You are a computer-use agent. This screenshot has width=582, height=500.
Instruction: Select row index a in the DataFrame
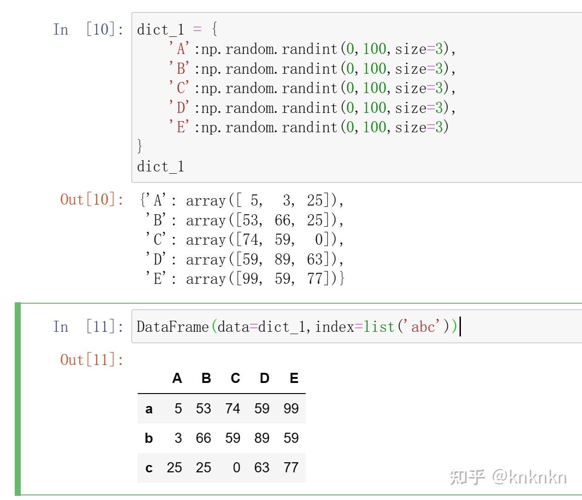(149, 409)
